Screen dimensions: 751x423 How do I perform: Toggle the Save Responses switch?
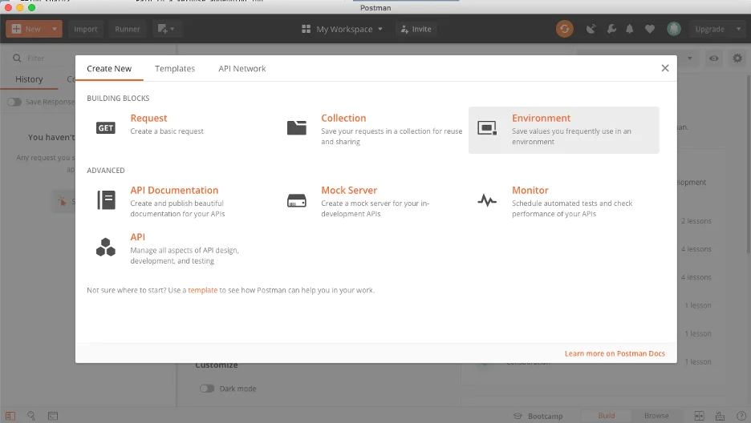click(x=14, y=102)
